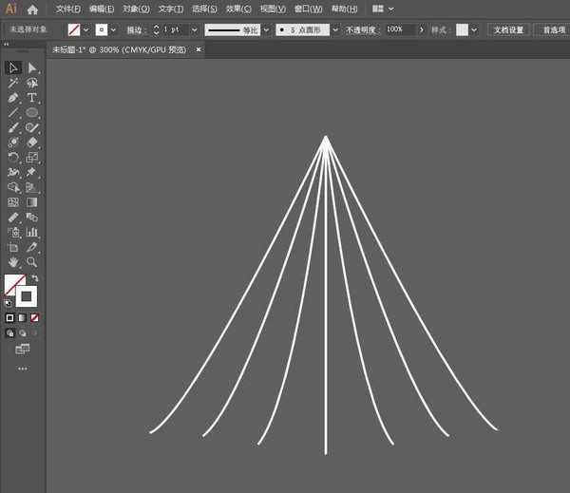Select the Pen tool
This screenshot has height=493, width=570.
(13, 98)
